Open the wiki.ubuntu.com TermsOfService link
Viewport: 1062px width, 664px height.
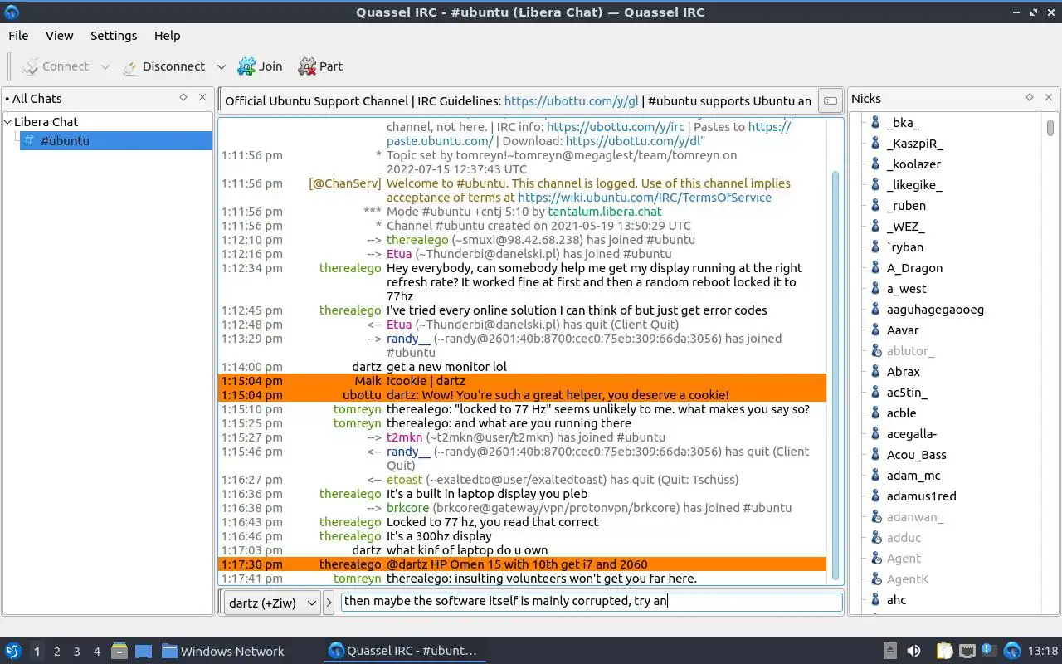click(x=645, y=198)
